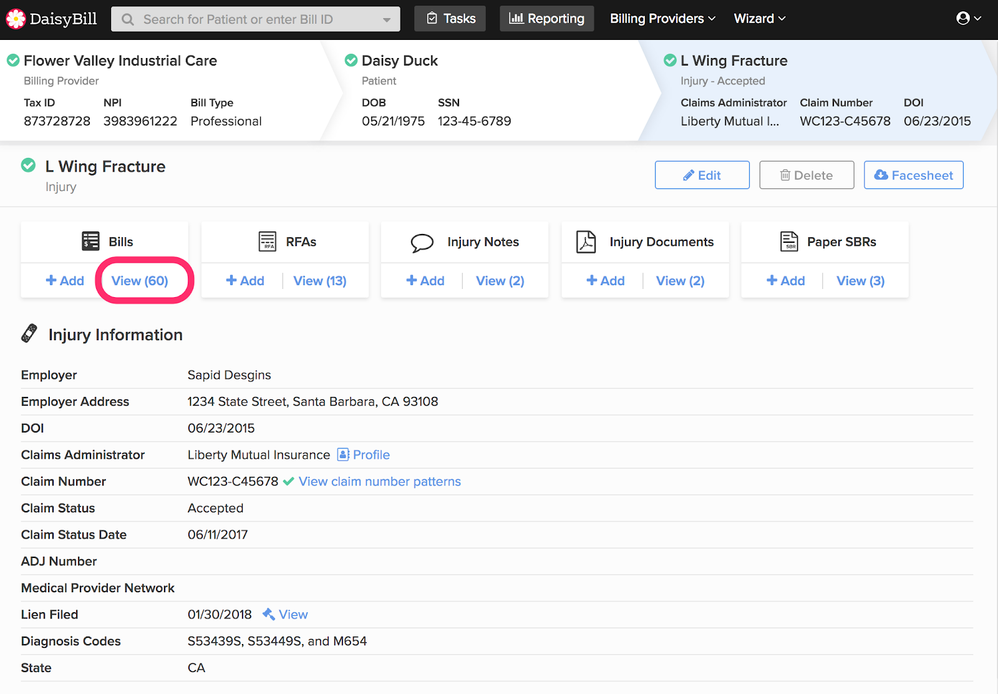Image resolution: width=998 pixels, height=694 pixels.
Task: Open the Lien Filed View link
Action: point(293,614)
